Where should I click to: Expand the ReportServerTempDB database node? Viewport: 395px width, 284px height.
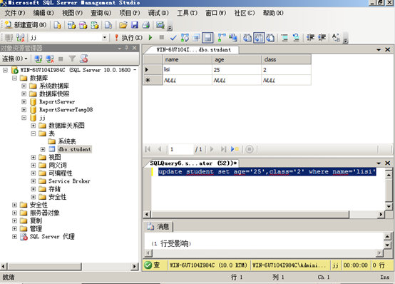pos(24,110)
